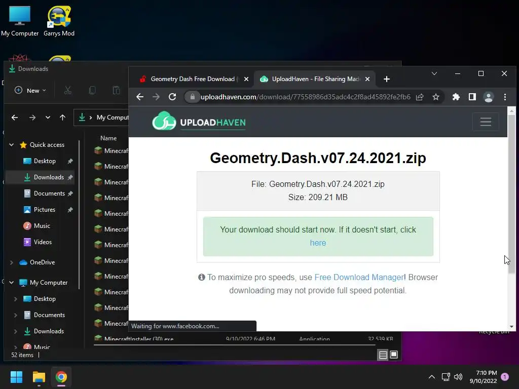Click the Chrome taskbar icon

point(61,377)
